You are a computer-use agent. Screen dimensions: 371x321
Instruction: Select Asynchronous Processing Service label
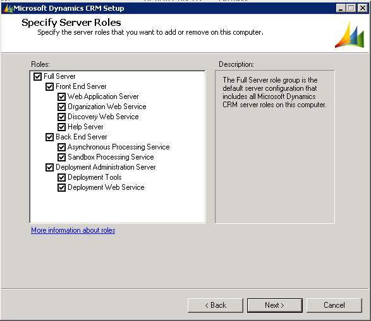point(119,147)
